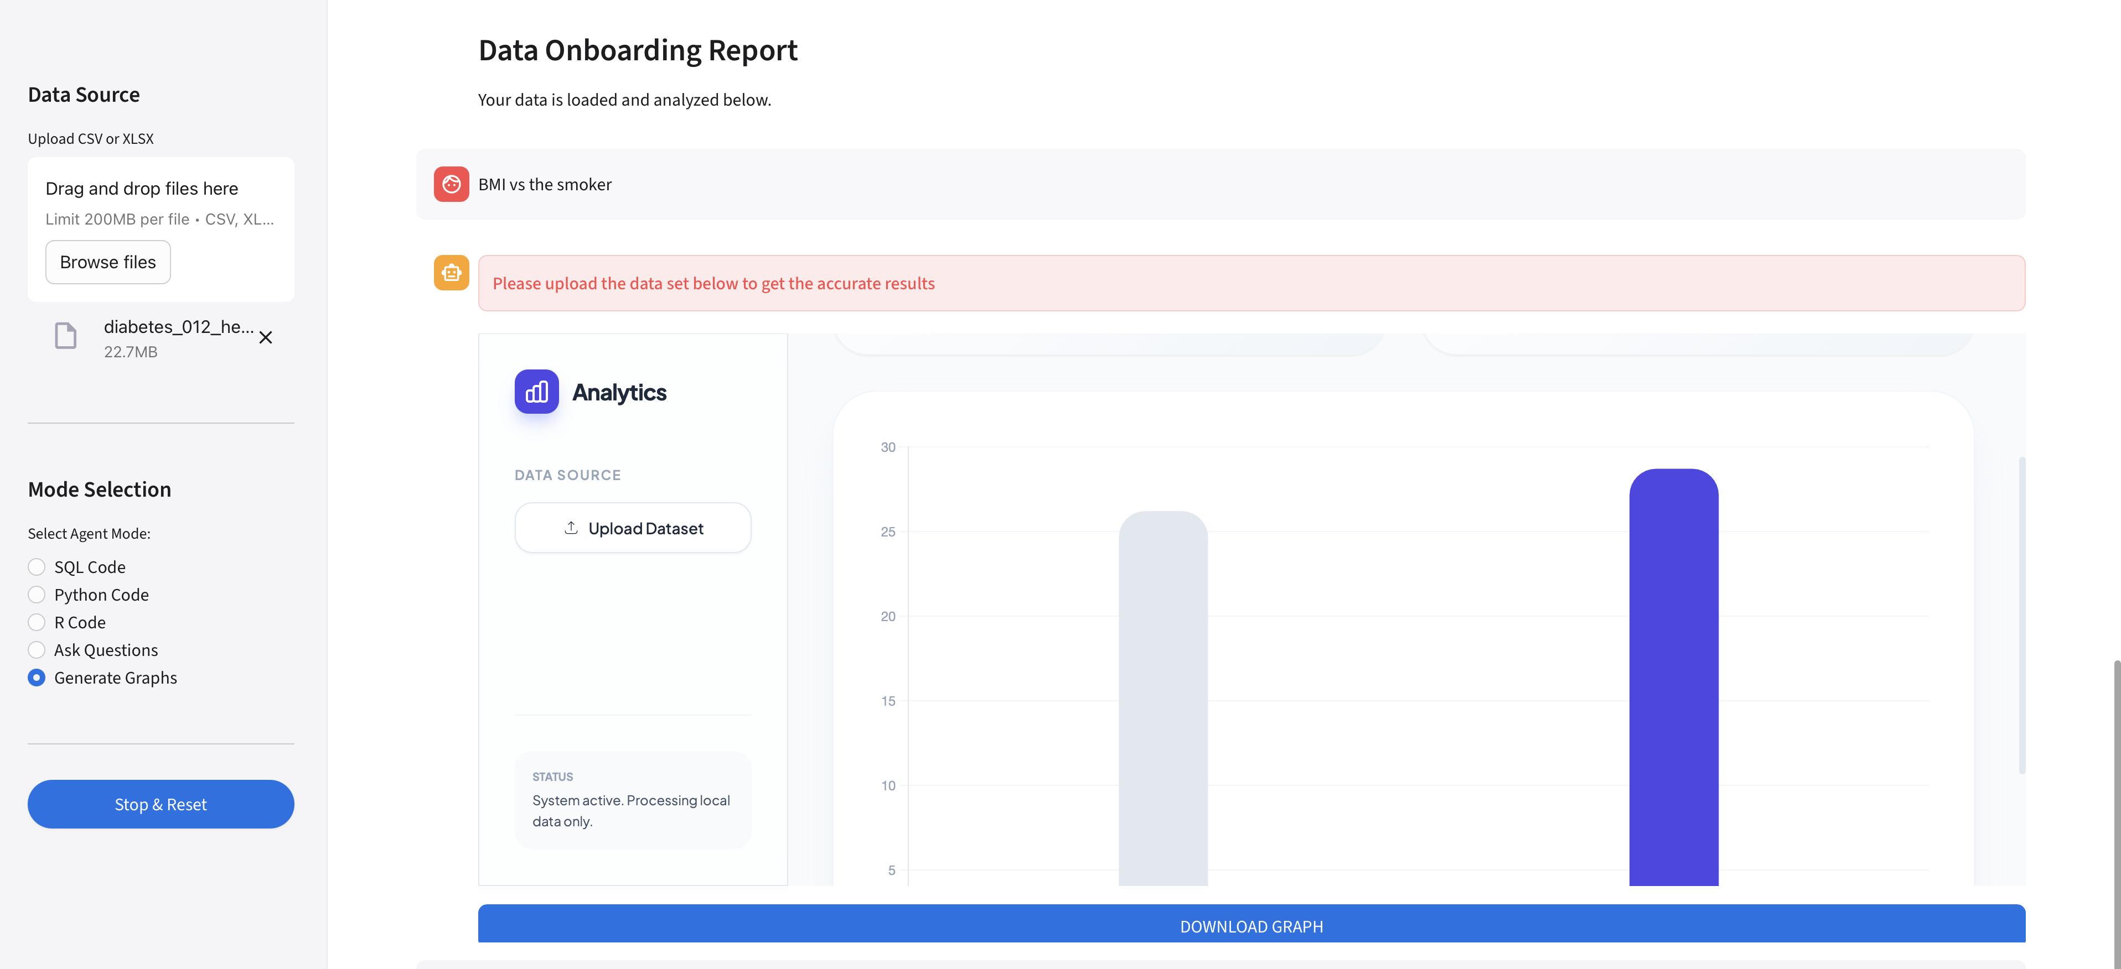Select Ask Questions agent mode
Viewport: 2121px width, 969px height.
click(36, 650)
